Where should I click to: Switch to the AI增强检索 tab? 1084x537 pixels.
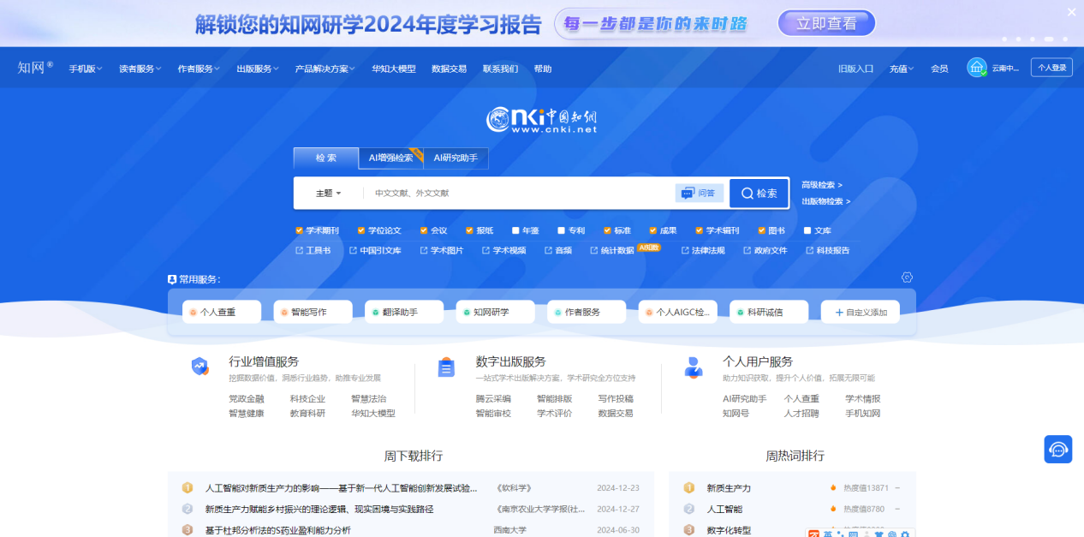tap(390, 158)
